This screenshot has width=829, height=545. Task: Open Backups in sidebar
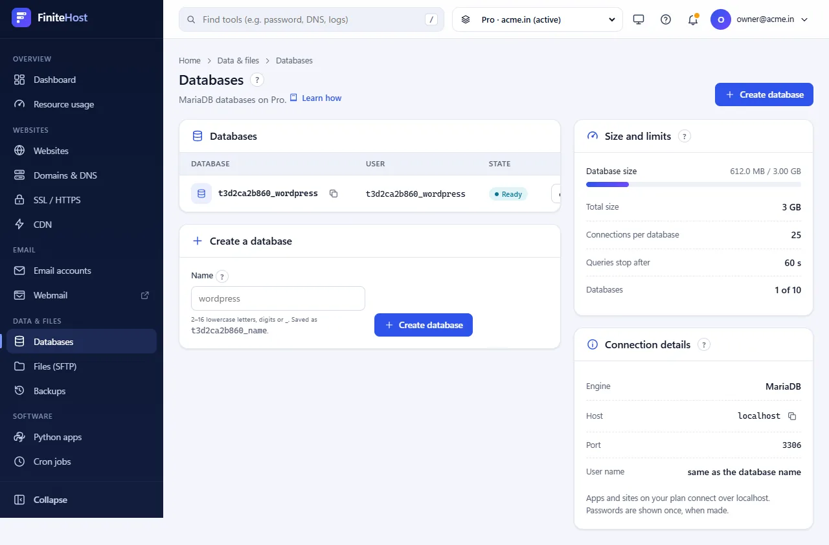coord(82,391)
